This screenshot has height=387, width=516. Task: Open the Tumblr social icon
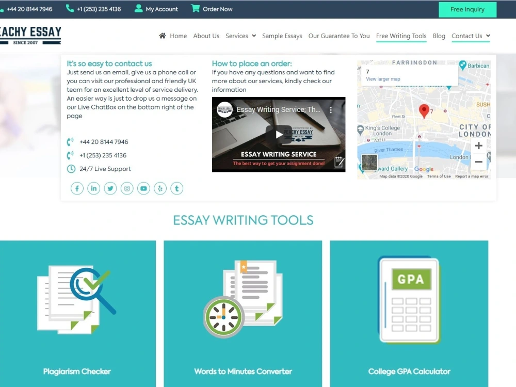176,188
